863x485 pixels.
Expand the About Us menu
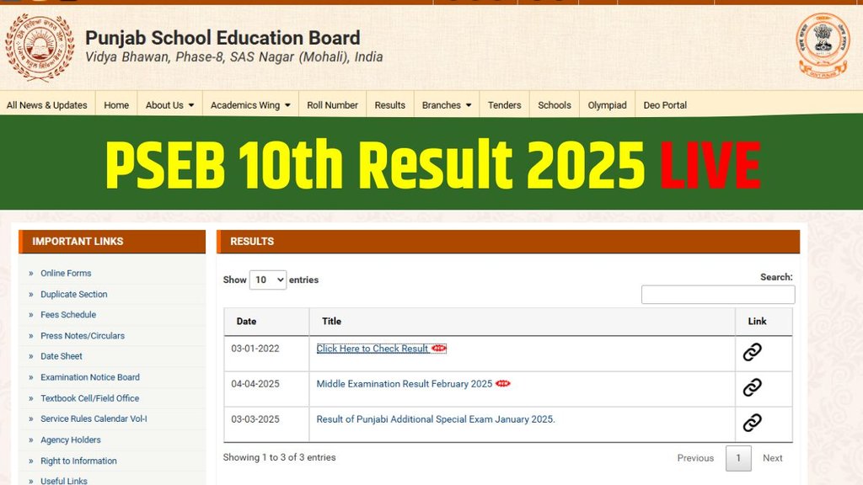(x=169, y=105)
